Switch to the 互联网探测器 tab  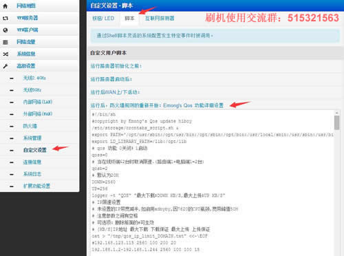click(x=160, y=19)
